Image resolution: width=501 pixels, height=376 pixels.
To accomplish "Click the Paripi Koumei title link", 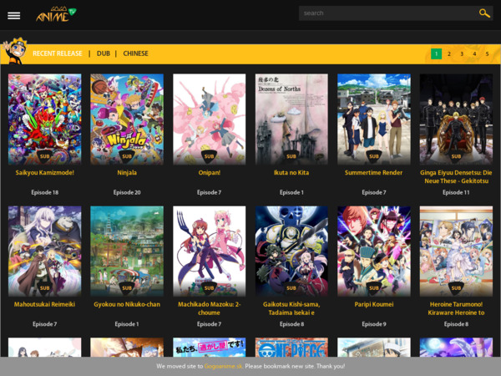I will click(x=374, y=304).
